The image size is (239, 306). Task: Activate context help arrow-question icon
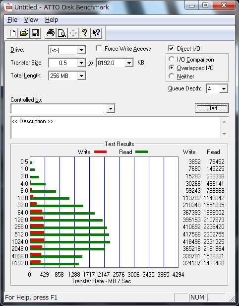point(96,33)
